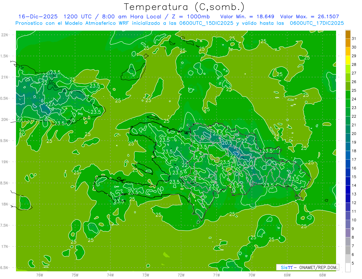Image resolution: width=362 pixels, height=279 pixels.
Task: Click the orange colorbar segment between 30 and 31
Action: point(348,43)
